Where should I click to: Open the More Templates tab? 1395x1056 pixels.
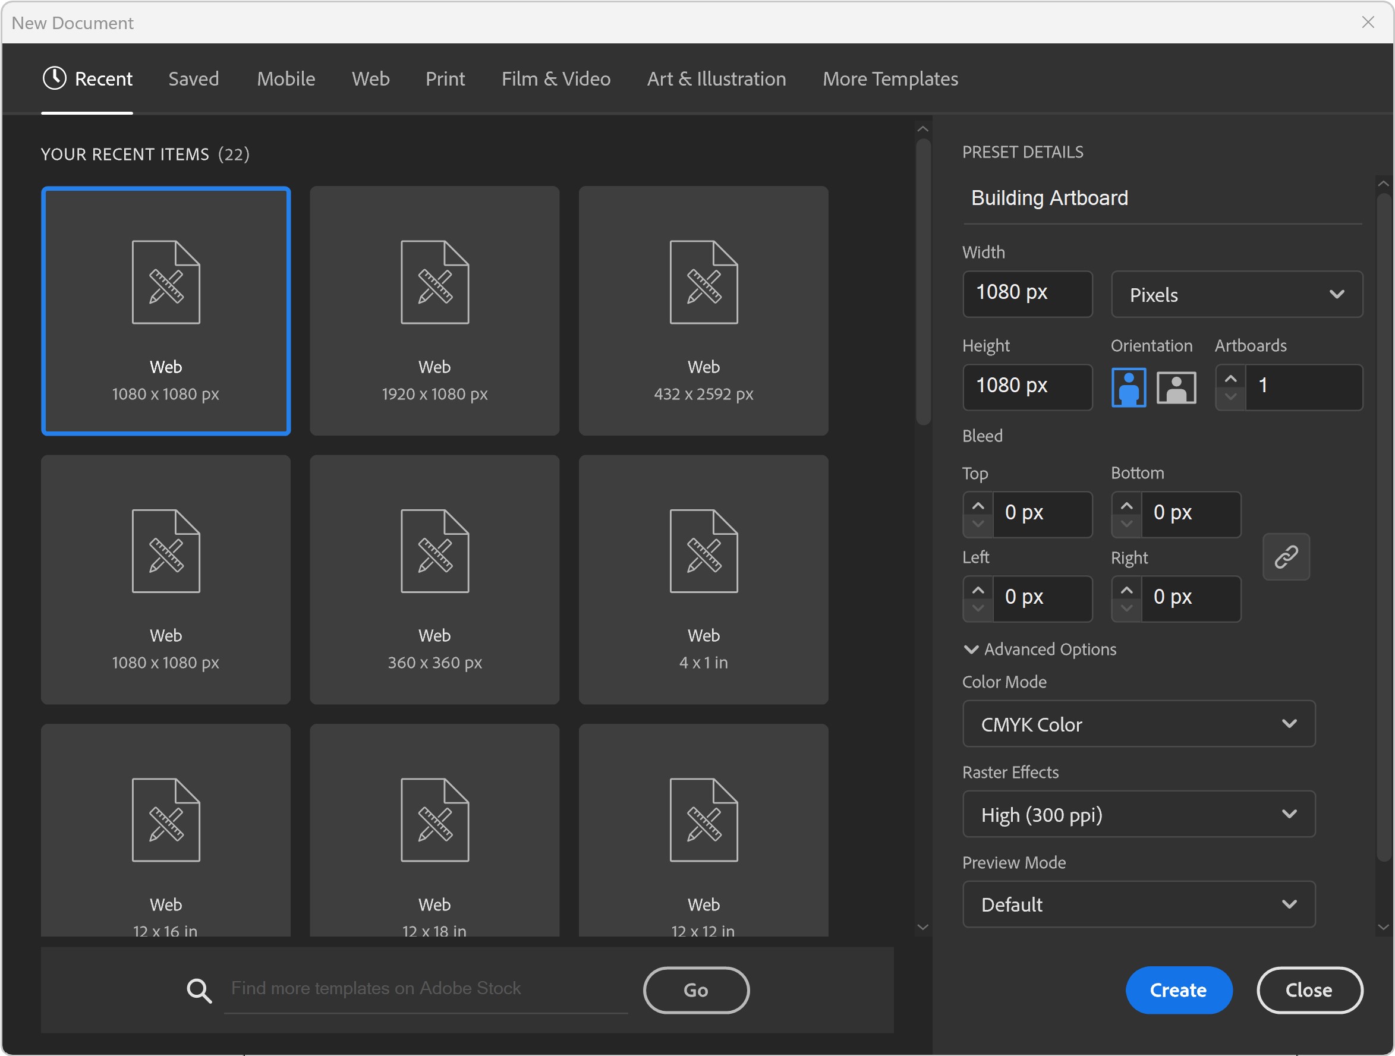(890, 79)
